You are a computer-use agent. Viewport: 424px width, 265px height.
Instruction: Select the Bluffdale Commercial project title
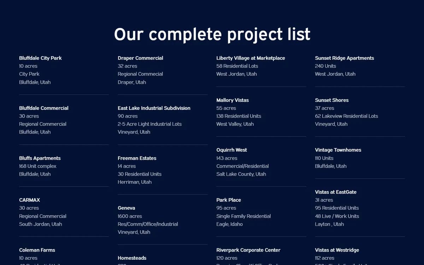click(44, 108)
